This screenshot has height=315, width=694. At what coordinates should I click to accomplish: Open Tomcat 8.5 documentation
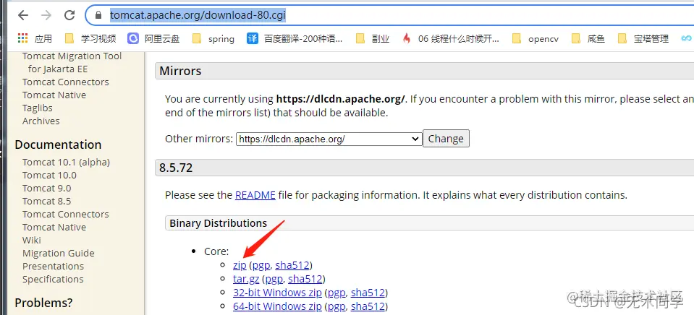click(46, 202)
